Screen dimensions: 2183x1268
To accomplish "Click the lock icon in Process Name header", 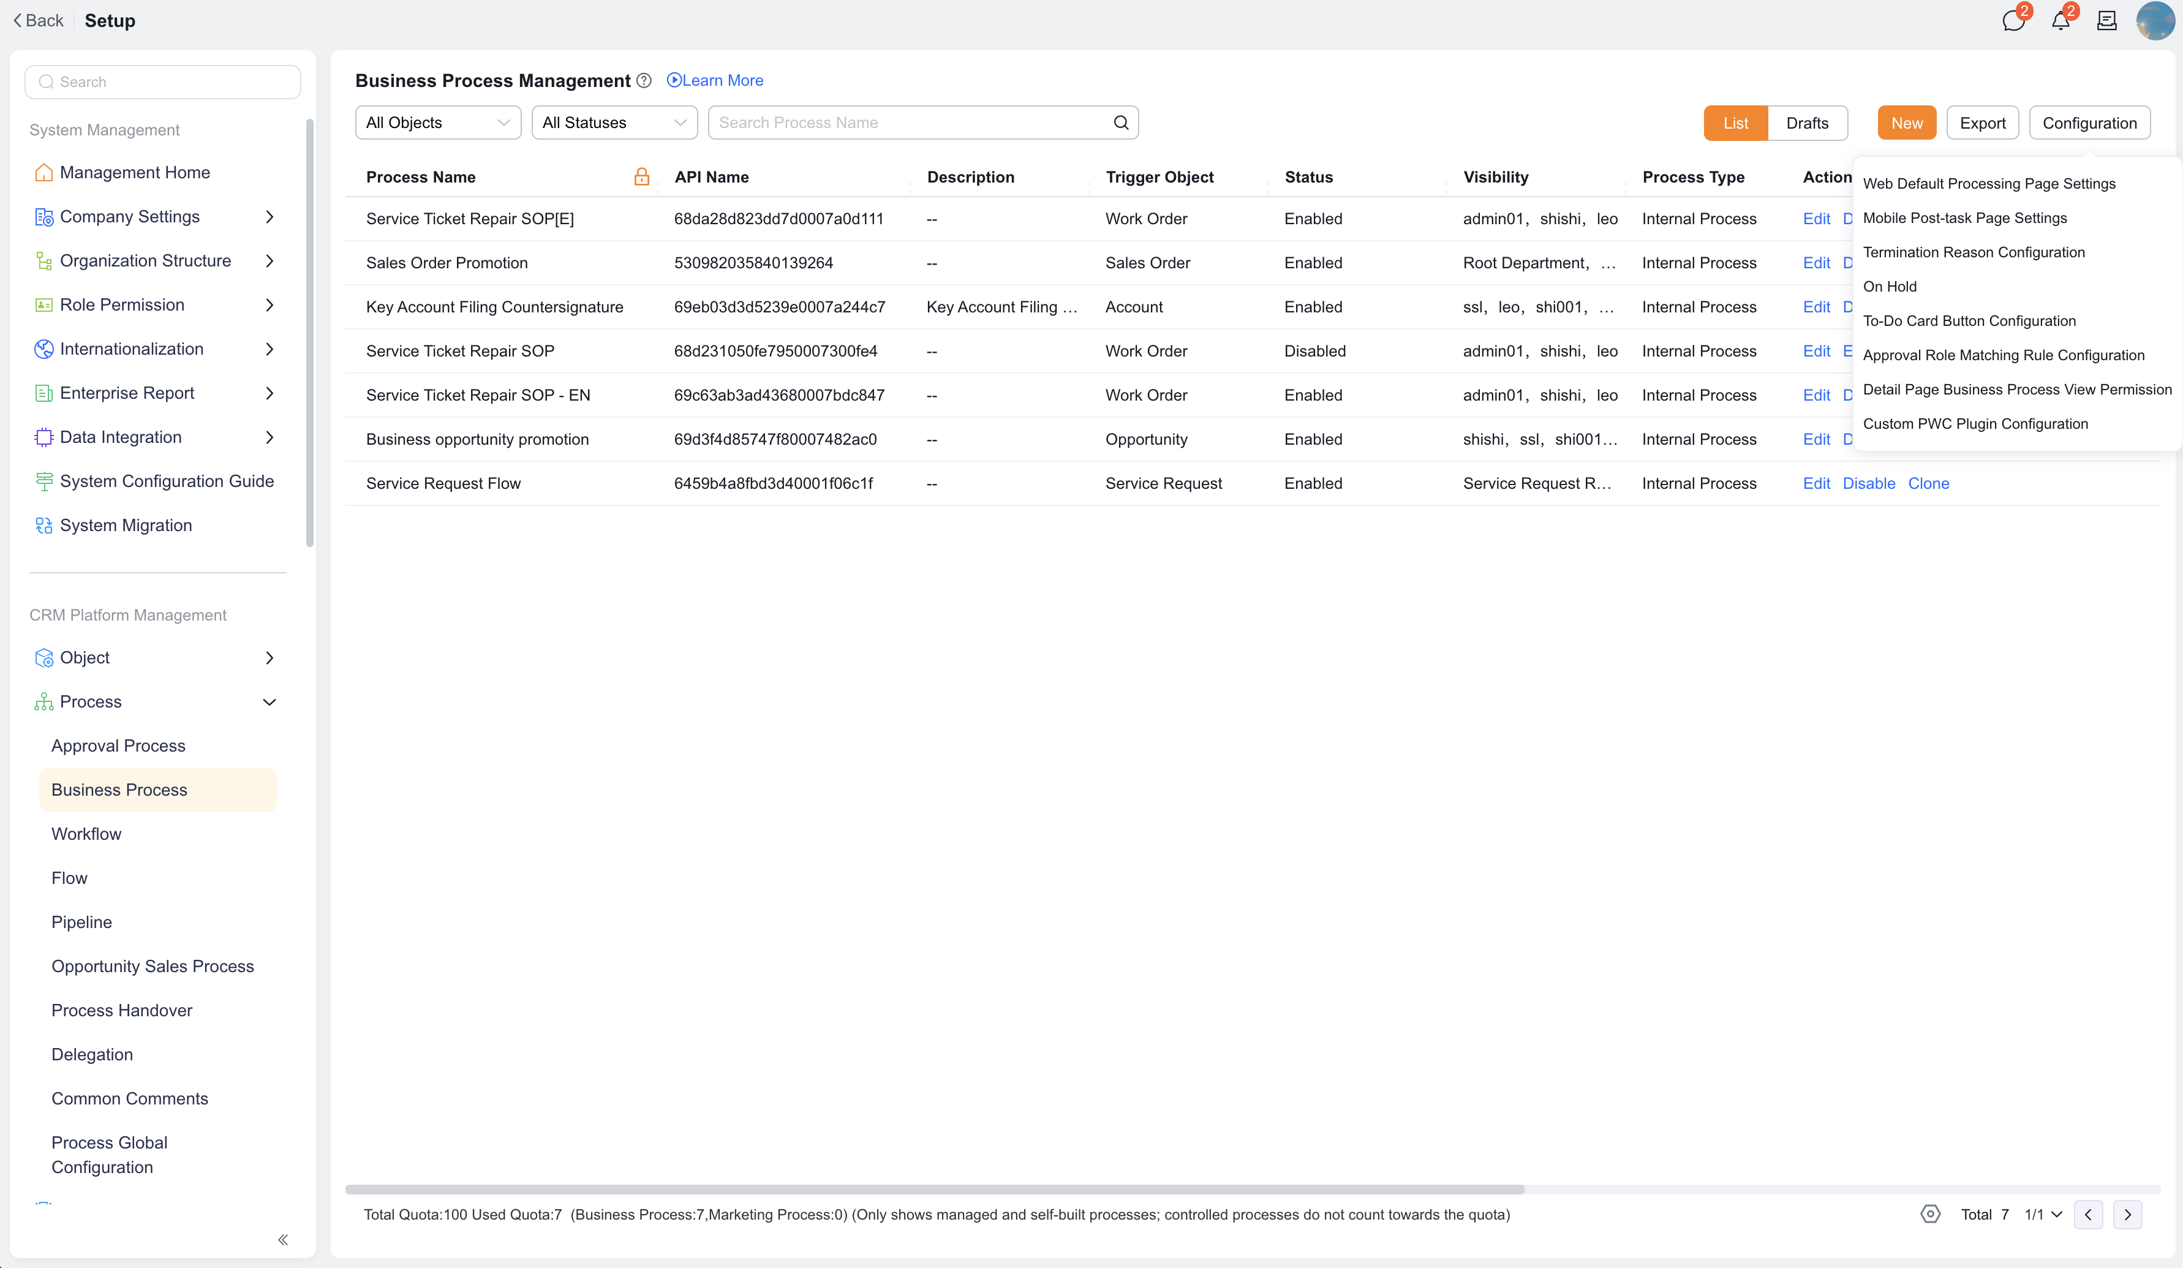I will click(642, 176).
